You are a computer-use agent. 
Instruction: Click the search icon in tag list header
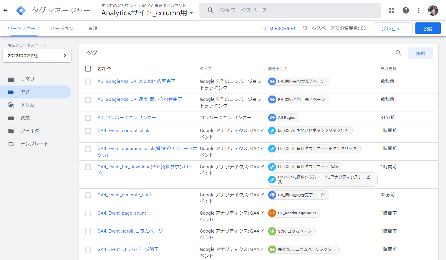[x=398, y=53]
